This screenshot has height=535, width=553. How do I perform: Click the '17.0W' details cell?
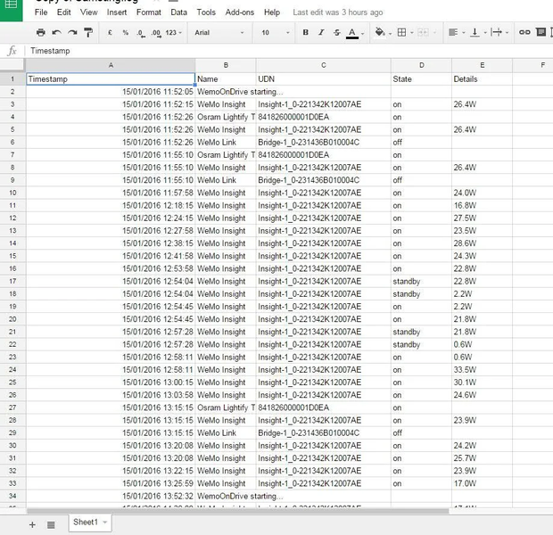coord(482,483)
